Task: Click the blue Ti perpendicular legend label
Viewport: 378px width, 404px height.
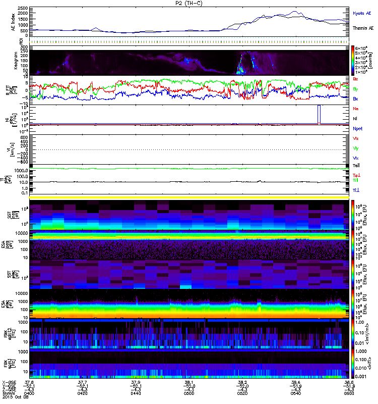Action: point(356,190)
